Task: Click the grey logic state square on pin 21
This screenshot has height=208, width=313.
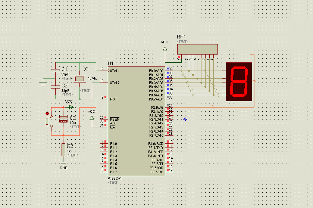Action: 168,105
